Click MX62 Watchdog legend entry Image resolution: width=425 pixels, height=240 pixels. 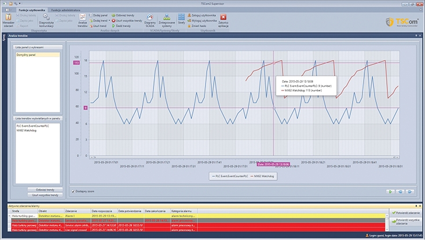tap(262, 176)
